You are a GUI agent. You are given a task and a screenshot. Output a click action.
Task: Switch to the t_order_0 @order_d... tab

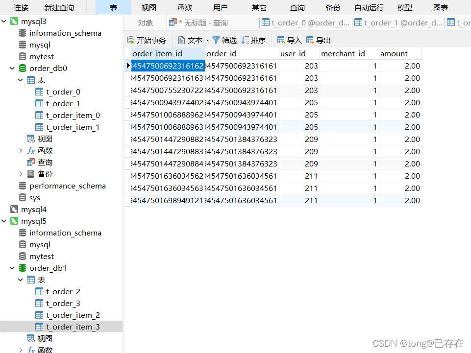pyautogui.click(x=305, y=23)
